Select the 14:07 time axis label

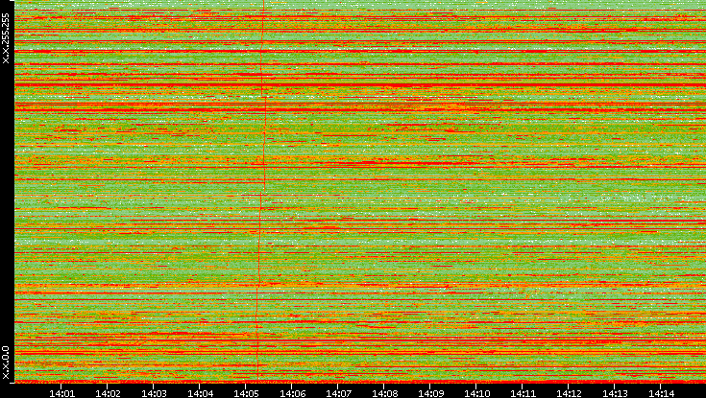338,393
